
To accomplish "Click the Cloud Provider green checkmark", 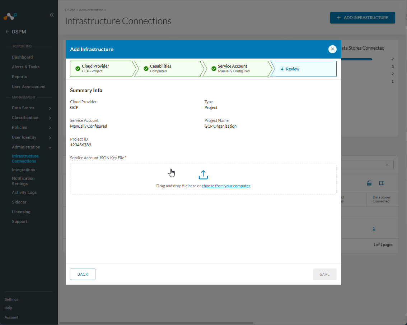I will tap(78, 69).
